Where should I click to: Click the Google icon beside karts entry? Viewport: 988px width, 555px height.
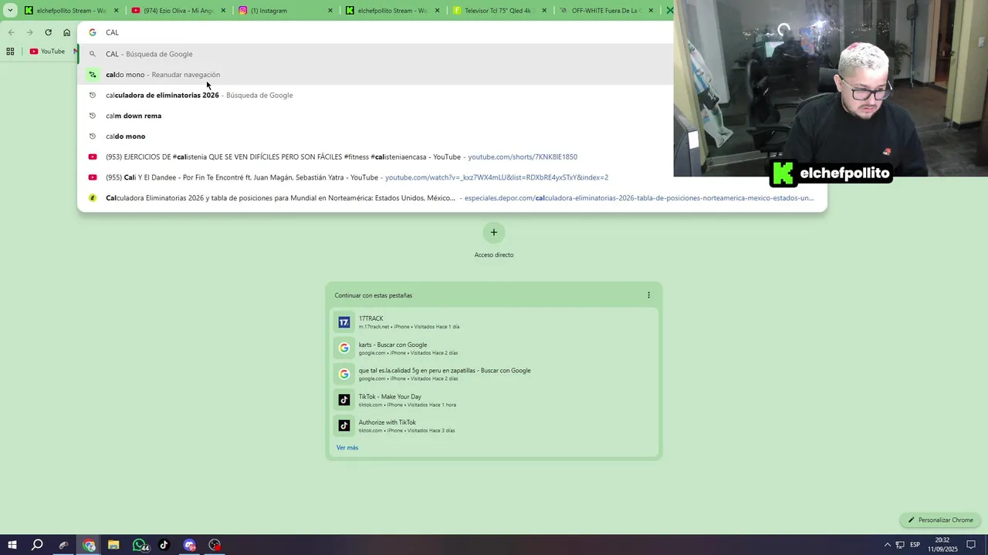(x=344, y=348)
